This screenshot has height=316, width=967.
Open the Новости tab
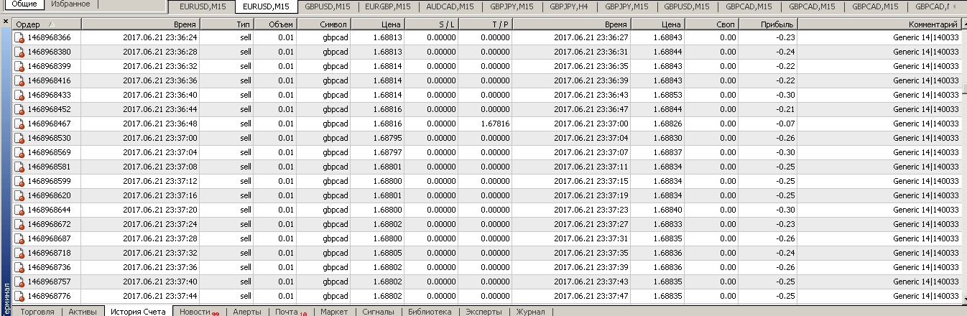198,312
